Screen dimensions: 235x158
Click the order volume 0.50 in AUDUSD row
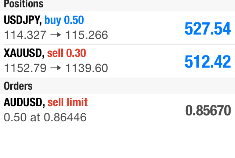(12, 117)
